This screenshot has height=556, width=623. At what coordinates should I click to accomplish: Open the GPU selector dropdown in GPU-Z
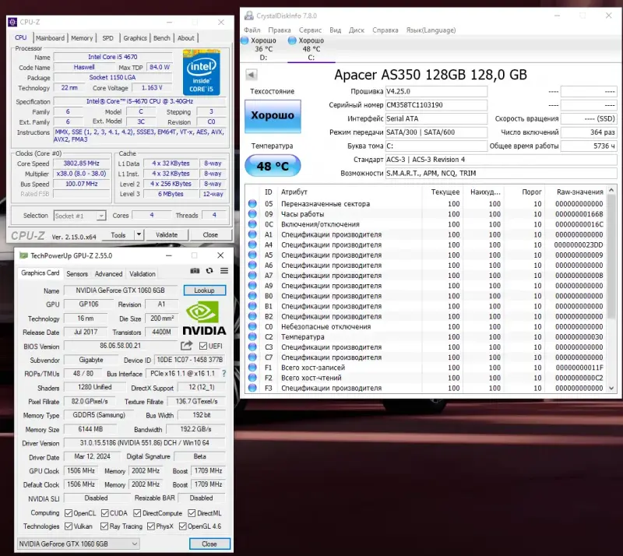point(79,544)
